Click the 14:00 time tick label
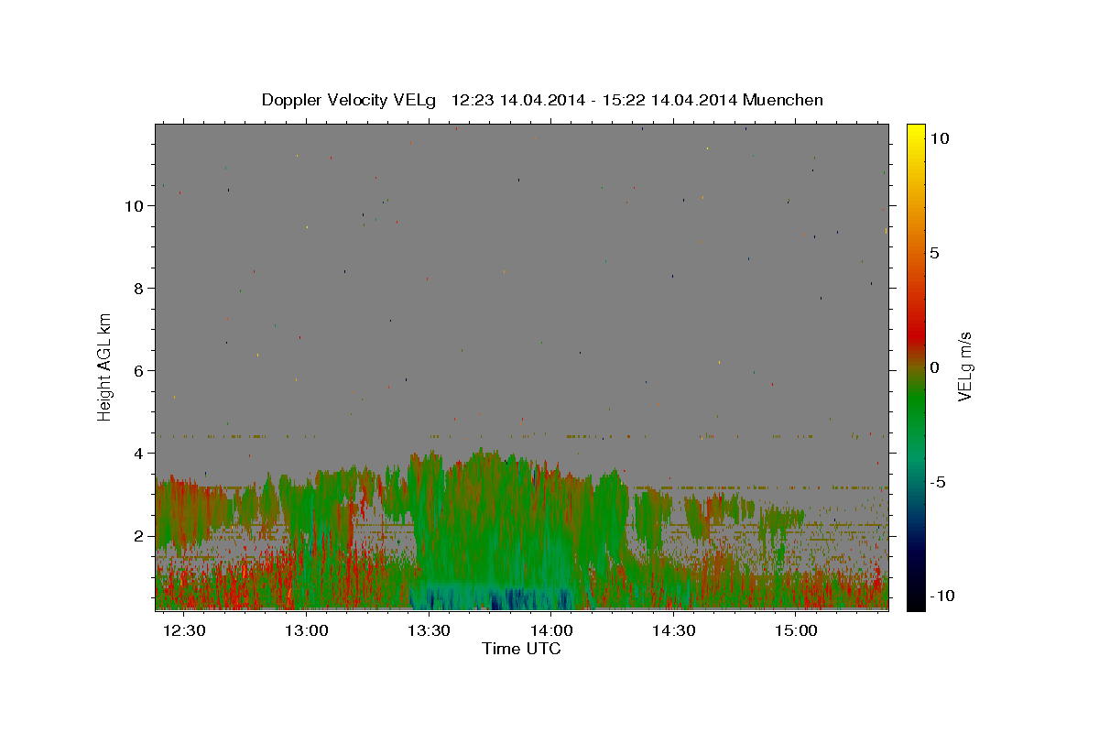 (x=551, y=631)
